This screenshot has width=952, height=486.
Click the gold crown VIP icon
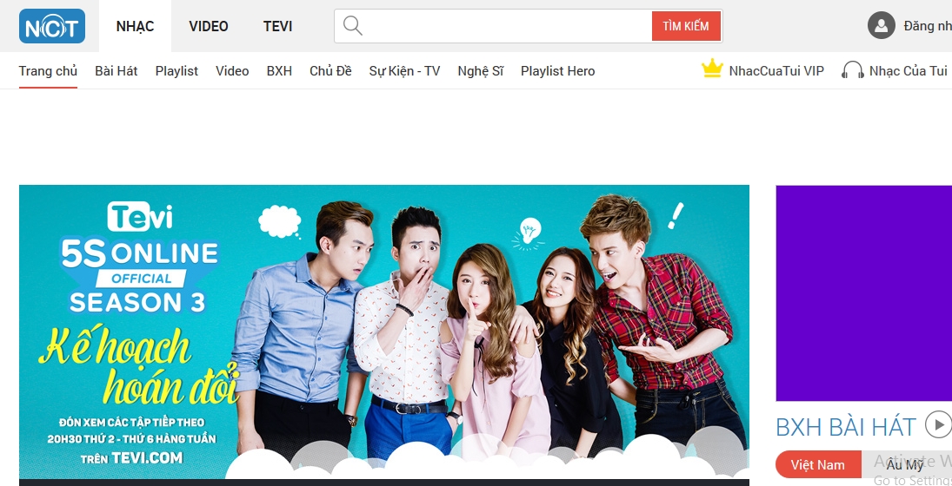tap(711, 69)
